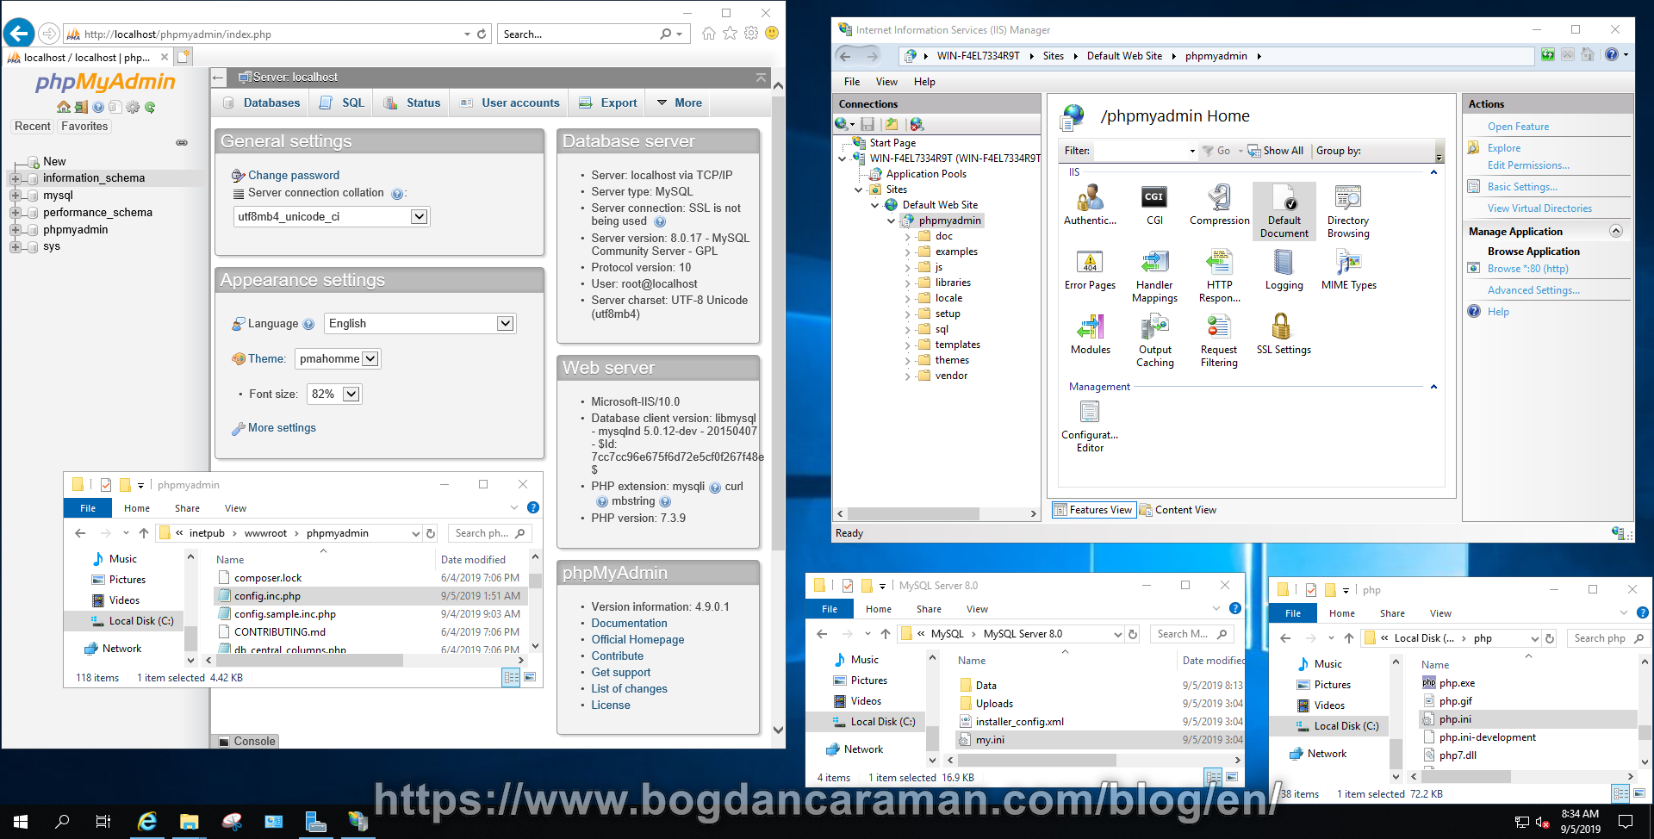This screenshot has width=1654, height=839.
Task: Switch to the Features View tab
Action: click(x=1094, y=510)
